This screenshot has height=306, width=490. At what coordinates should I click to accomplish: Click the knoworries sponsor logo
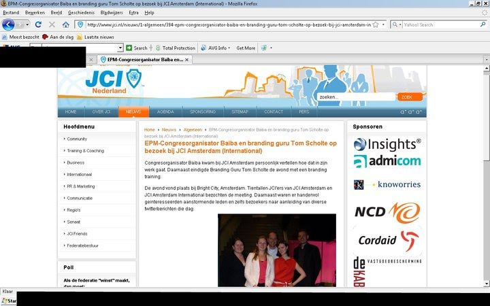click(387, 184)
